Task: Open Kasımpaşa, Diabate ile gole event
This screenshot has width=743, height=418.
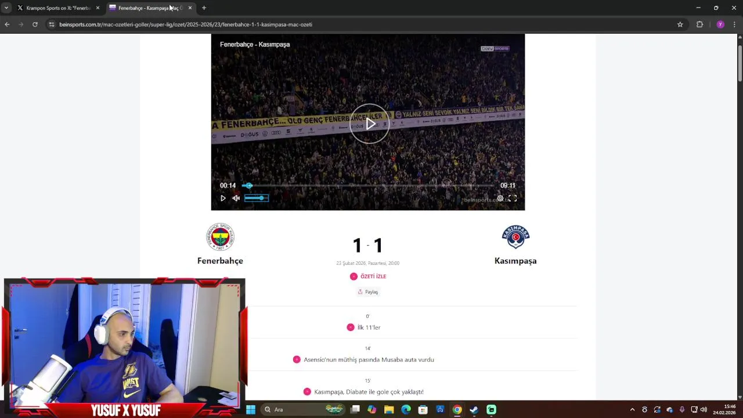Action: pos(369,392)
